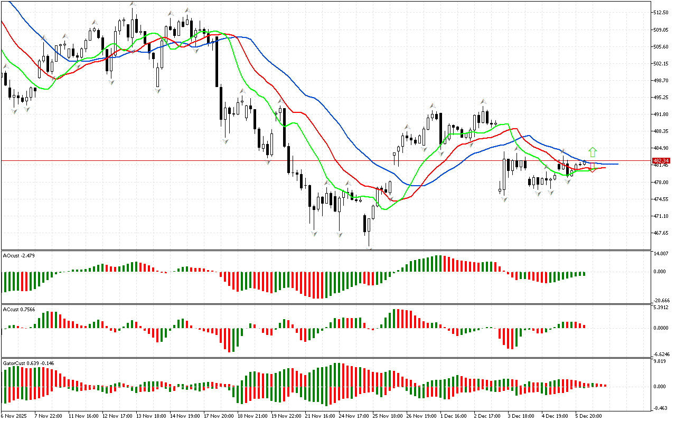Click the fractal marker above the chart's highest candle
This screenshot has width=676, height=422.
(133, 4)
